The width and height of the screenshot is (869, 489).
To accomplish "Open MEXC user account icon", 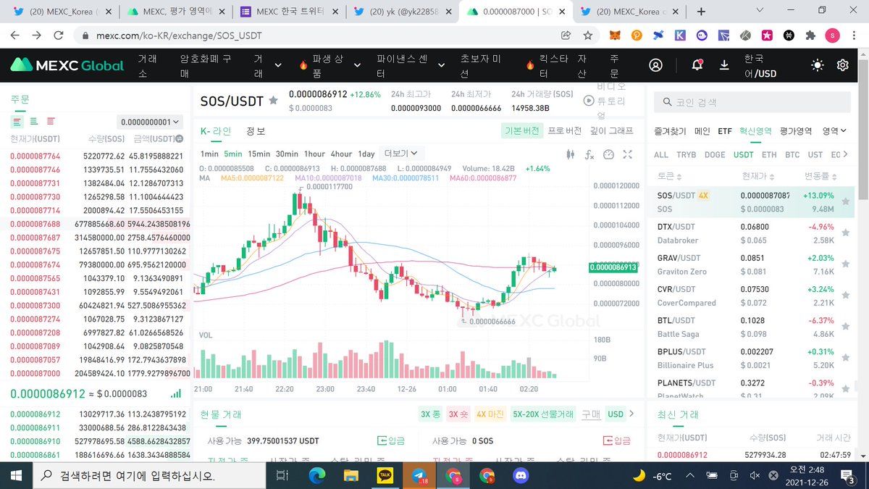I will point(655,65).
